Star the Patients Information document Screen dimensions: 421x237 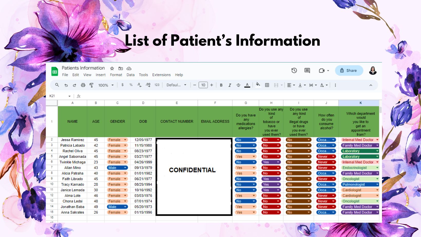112,68
